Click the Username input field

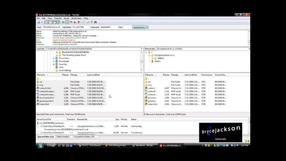[80, 27]
